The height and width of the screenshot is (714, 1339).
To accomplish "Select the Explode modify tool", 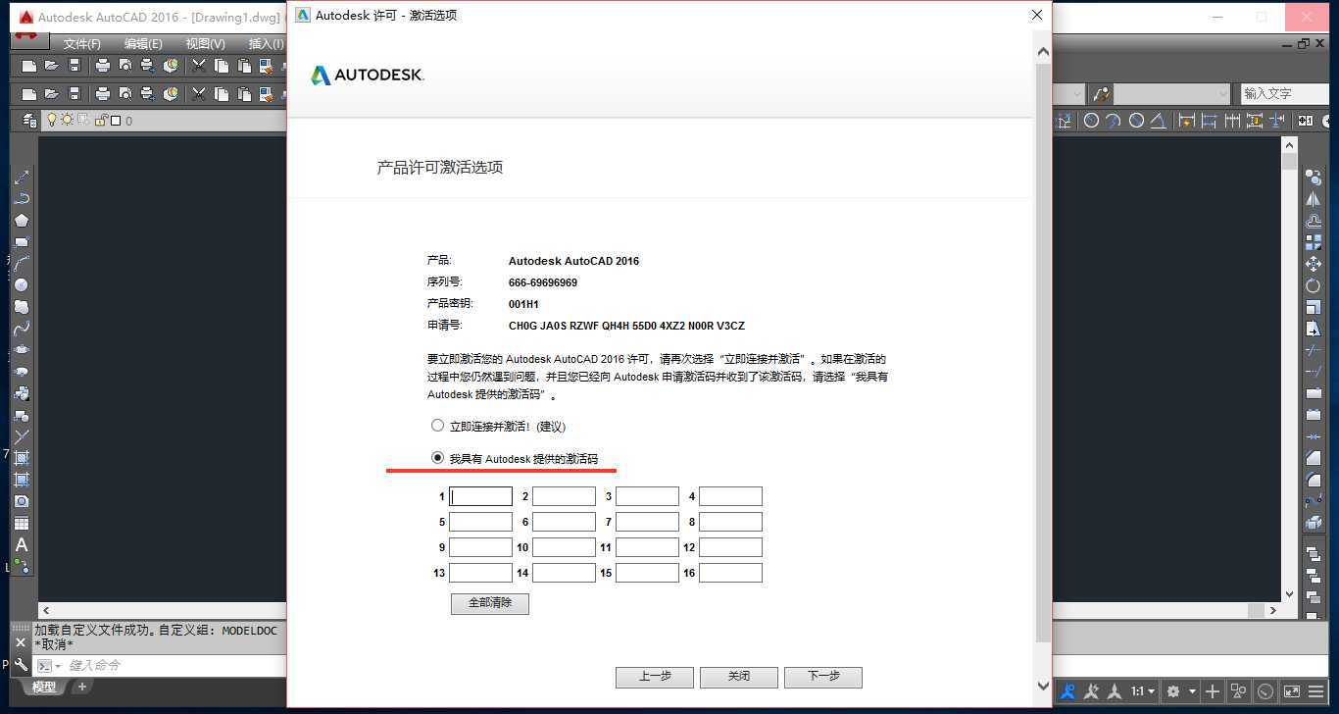I will (x=1314, y=523).
